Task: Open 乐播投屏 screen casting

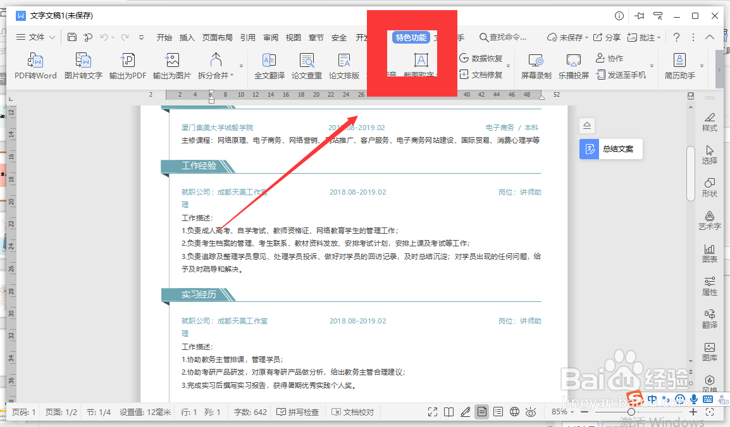Action: point(574,66)
